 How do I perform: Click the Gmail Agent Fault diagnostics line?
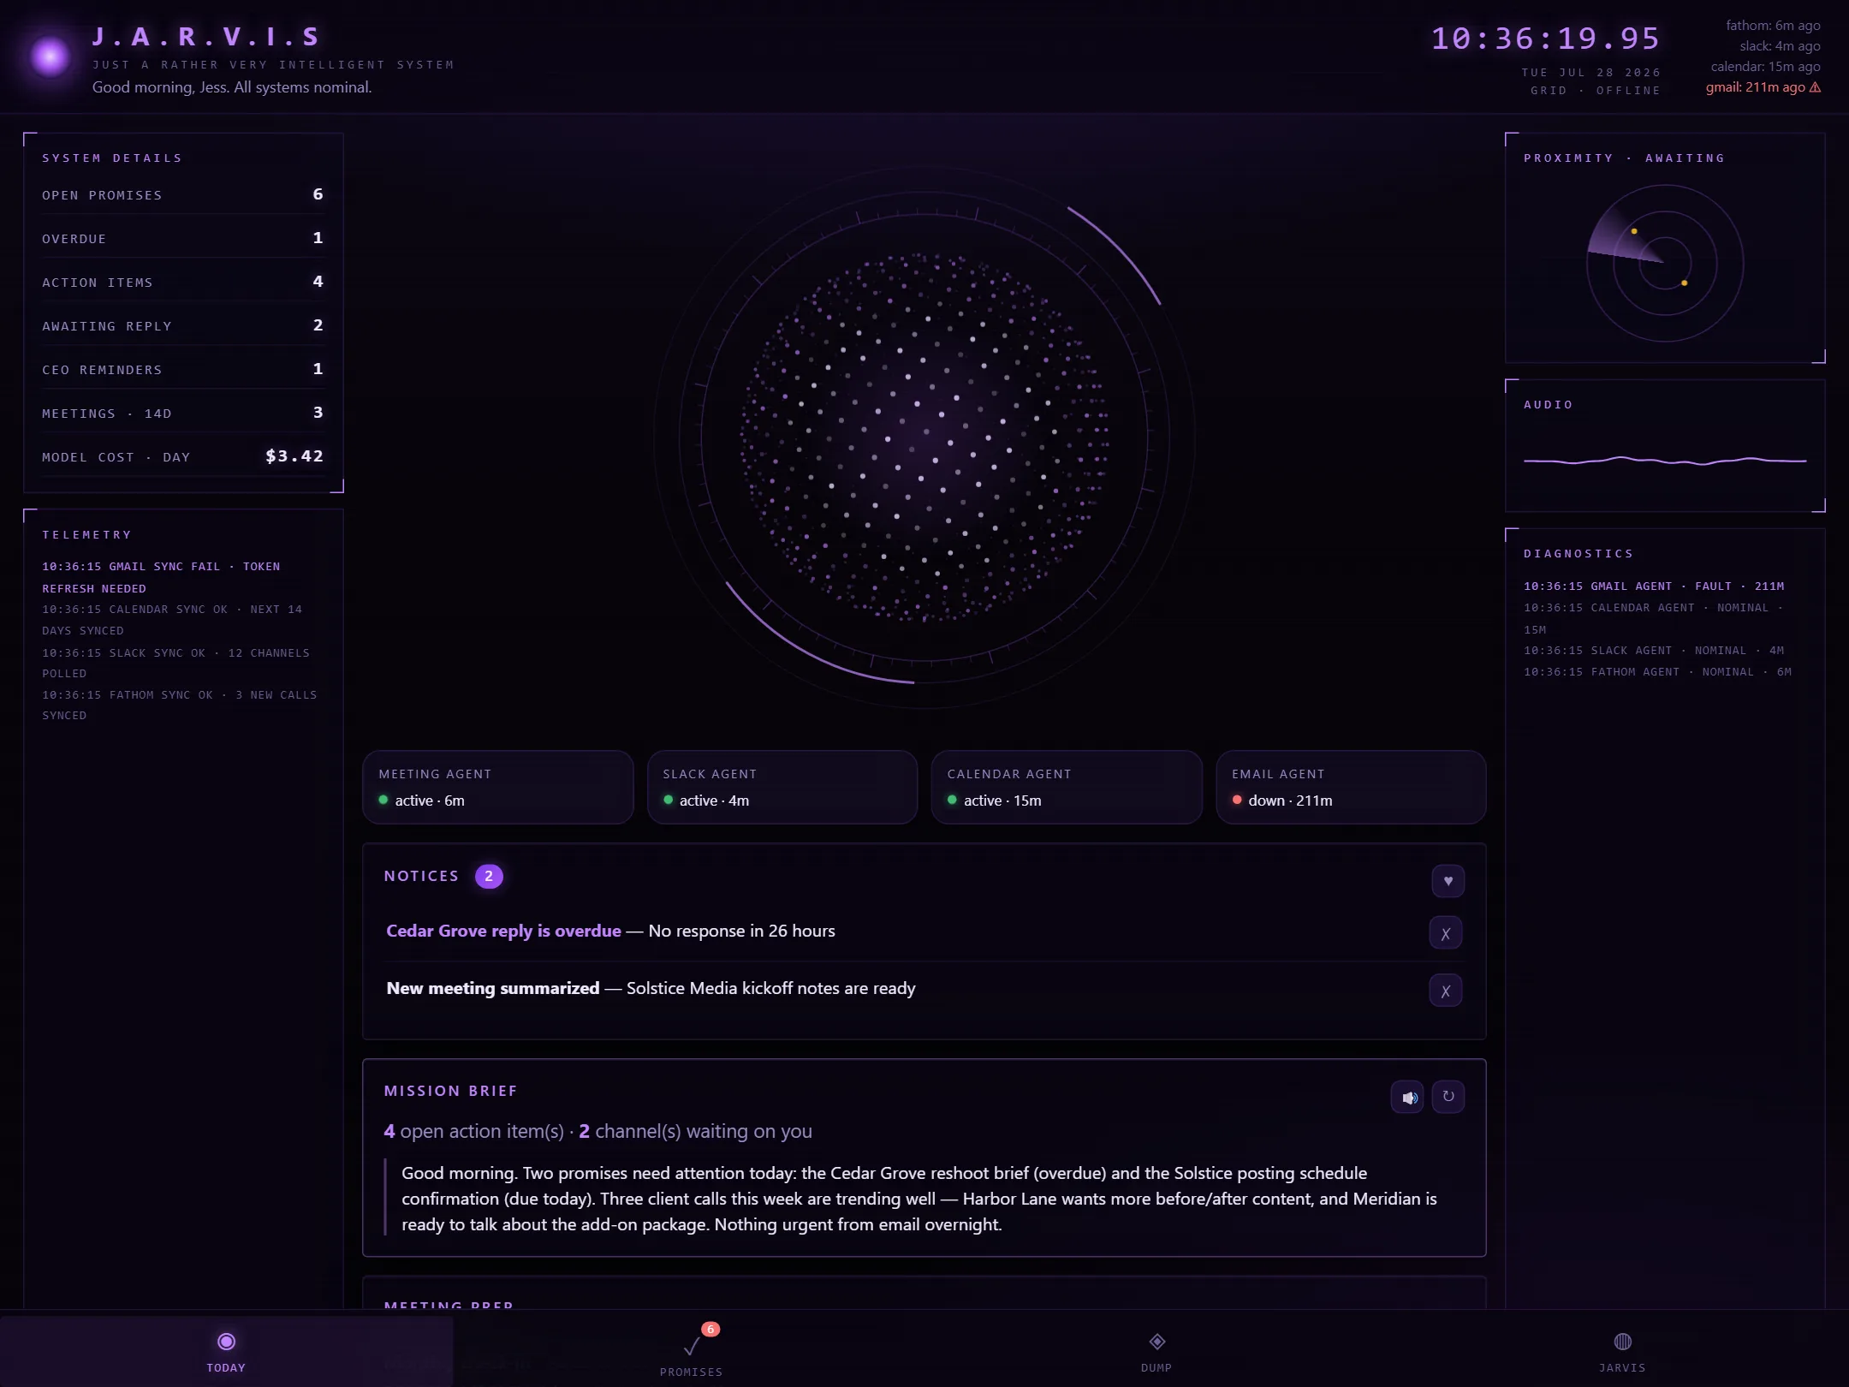(1654, 586)
